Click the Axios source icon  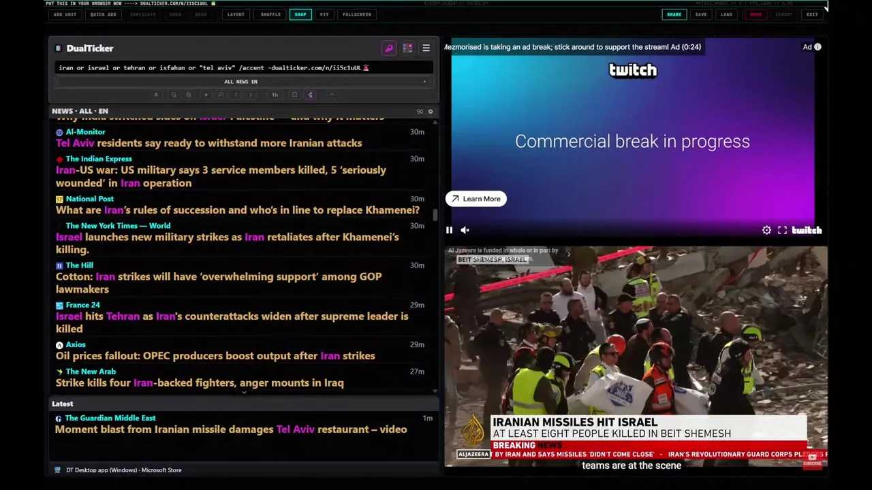[x=59, y=345]
